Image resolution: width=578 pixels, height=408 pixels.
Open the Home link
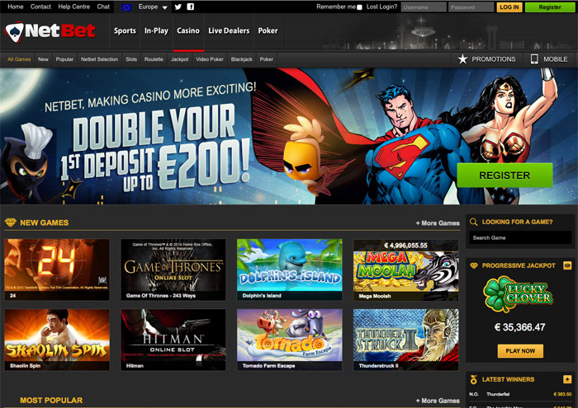pos(16,7)
